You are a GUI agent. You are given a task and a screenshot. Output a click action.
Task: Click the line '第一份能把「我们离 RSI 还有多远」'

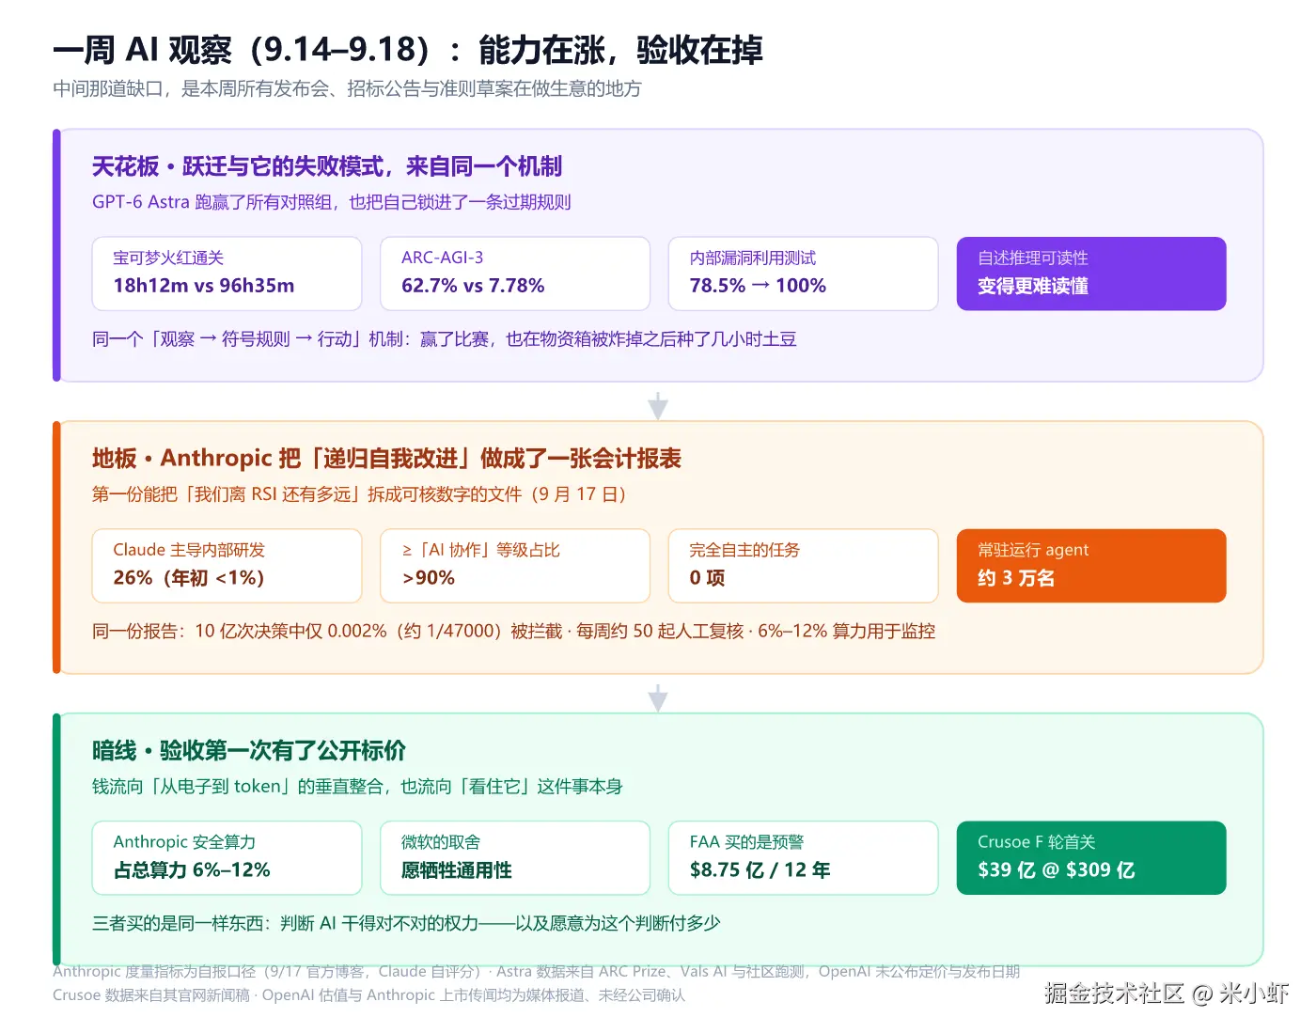pyautogui.click(x=359, y=494)
